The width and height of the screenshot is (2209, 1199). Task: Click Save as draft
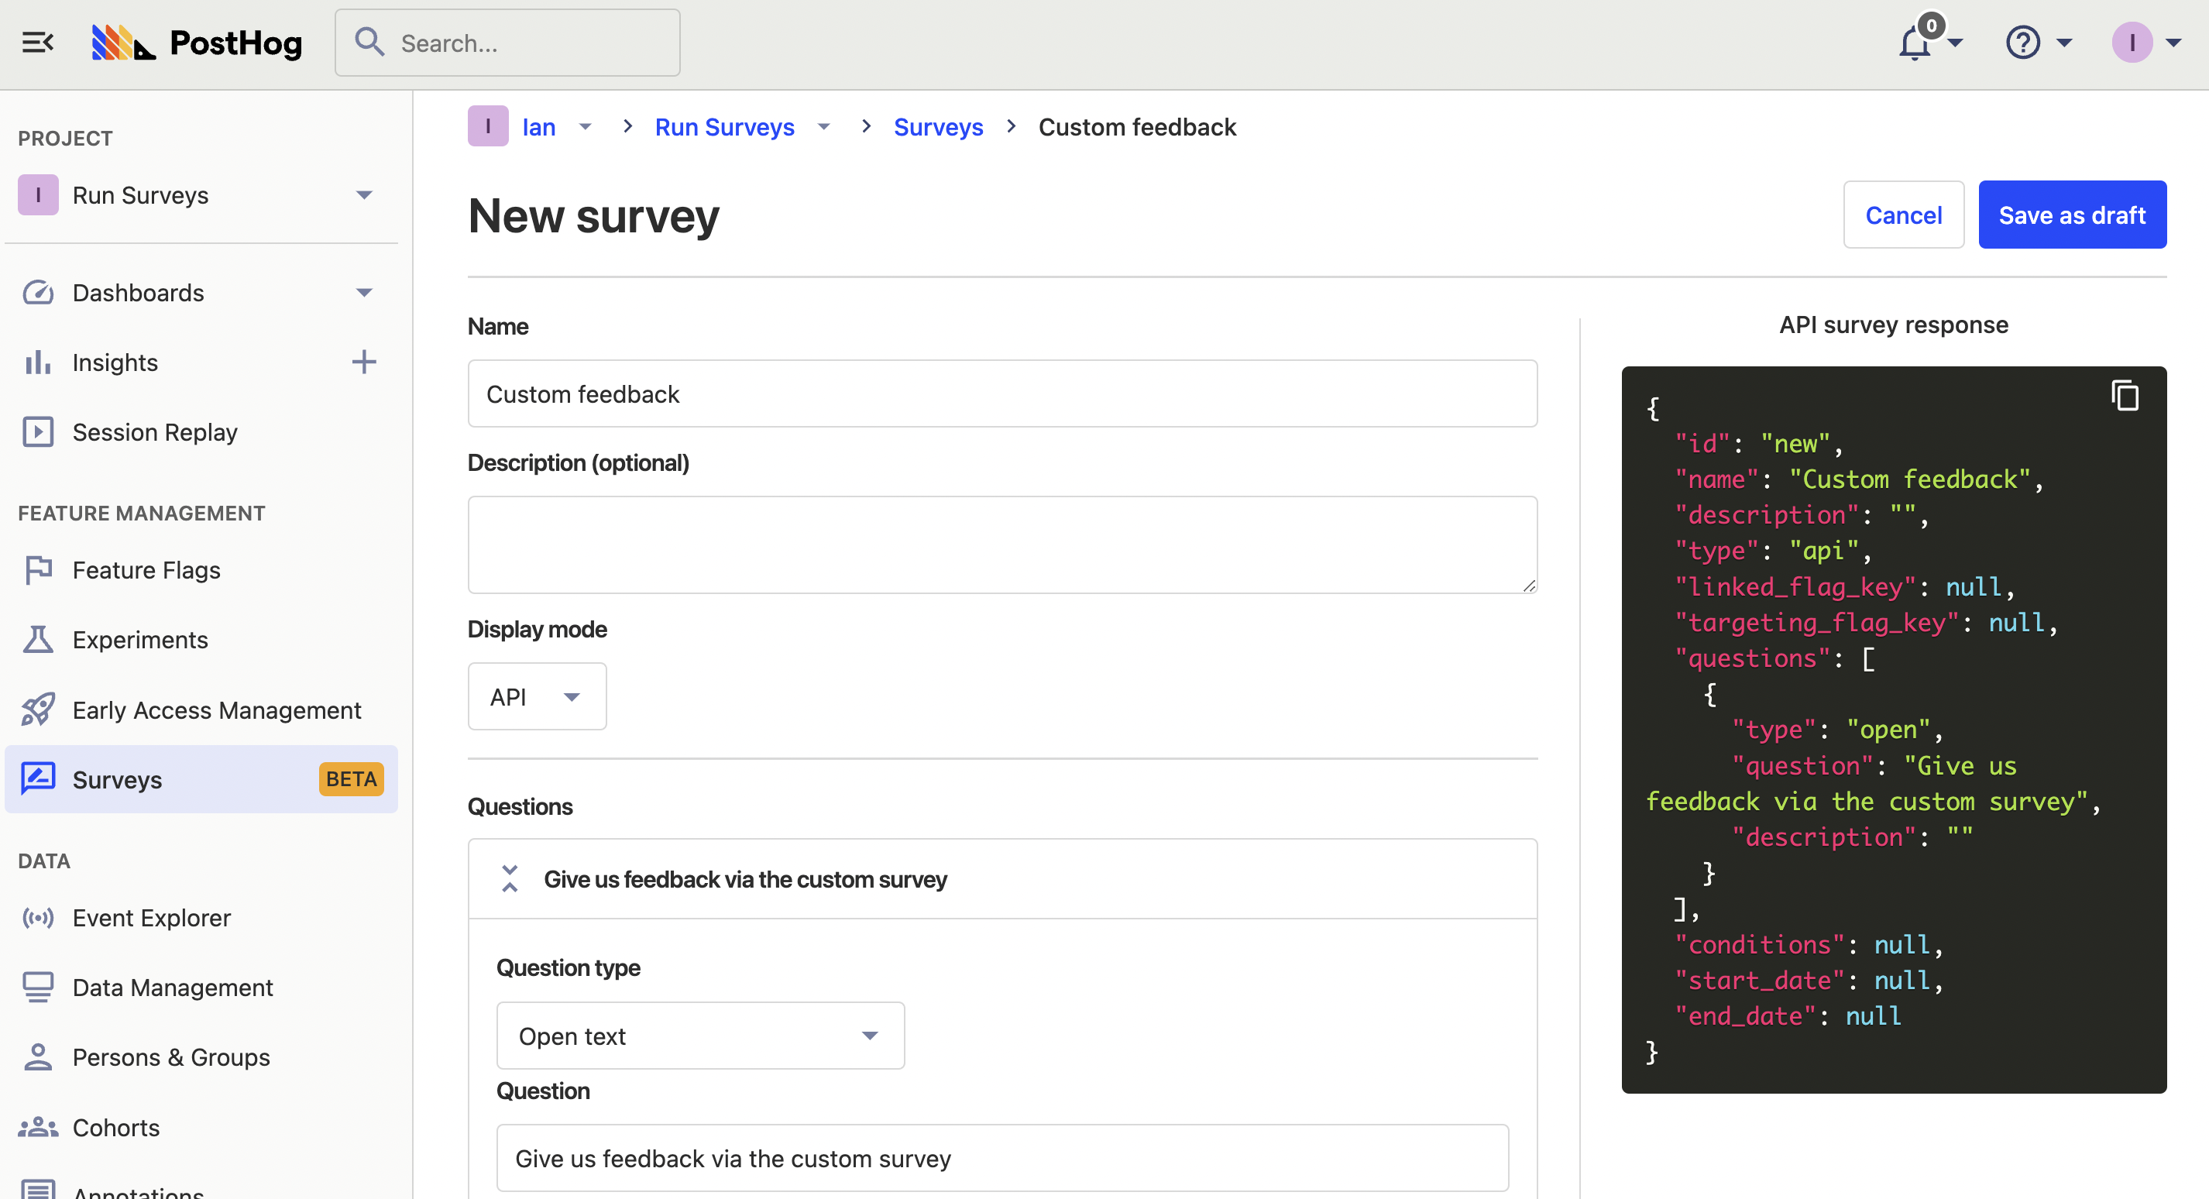(2073, 215)
